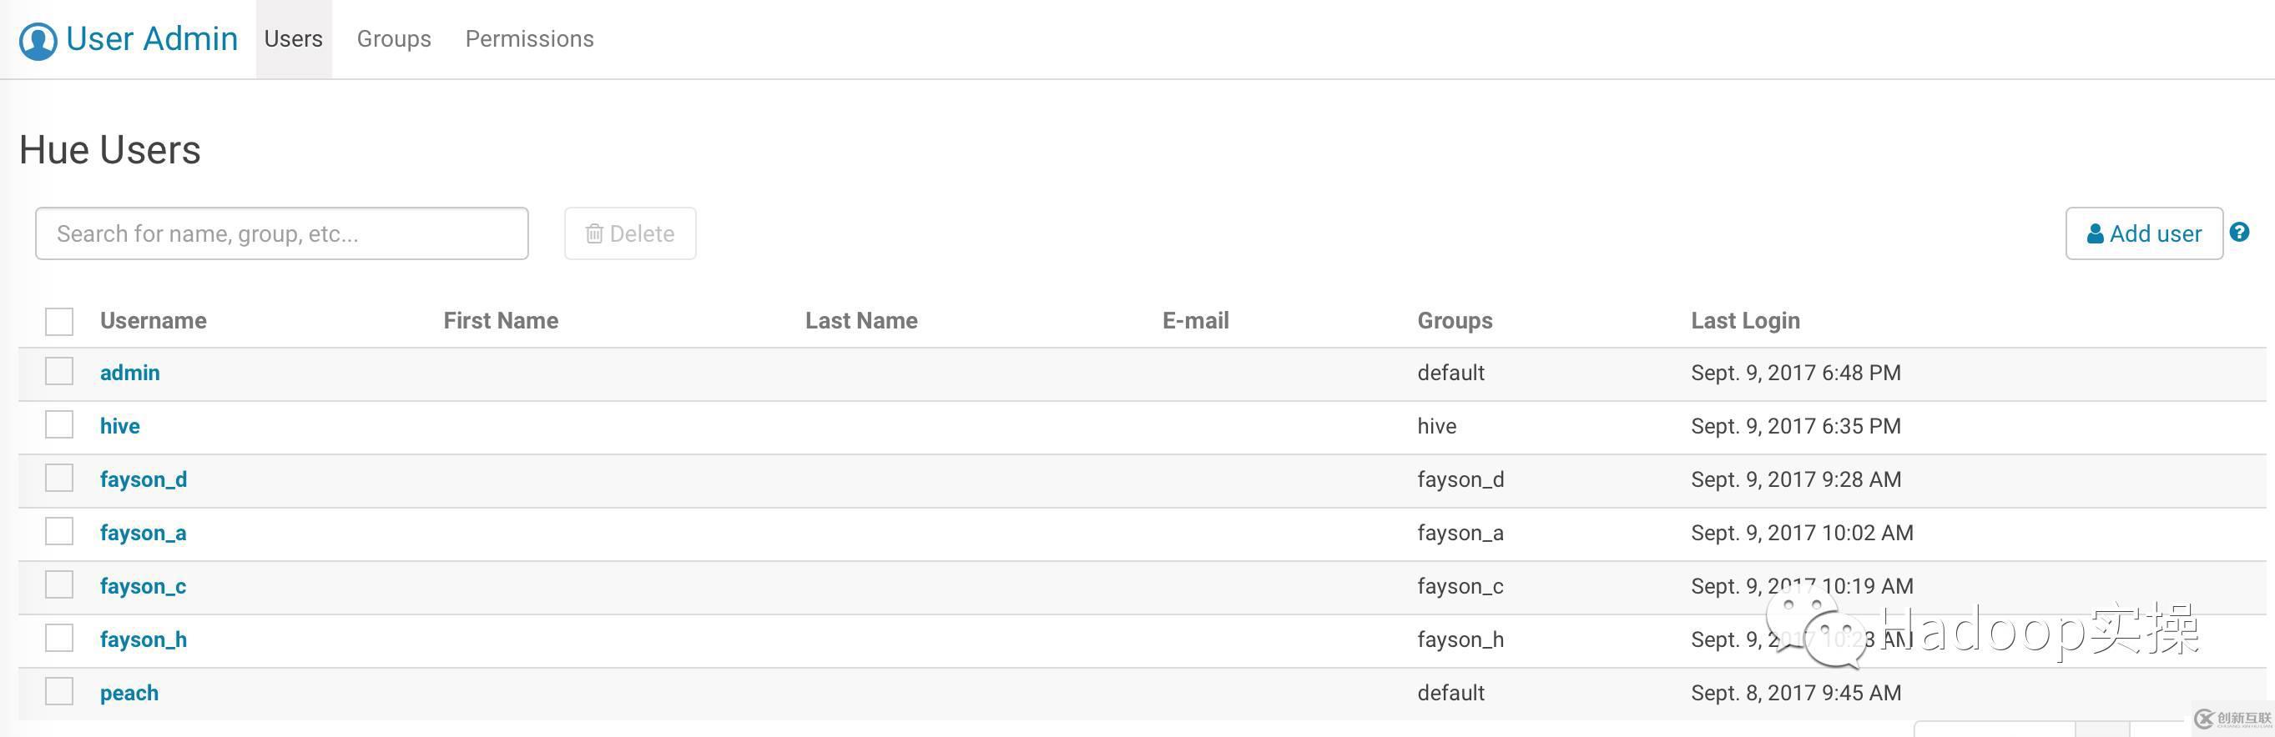Click the Username column header
This screenshot has height=737, width=2275.
point(153,320)
